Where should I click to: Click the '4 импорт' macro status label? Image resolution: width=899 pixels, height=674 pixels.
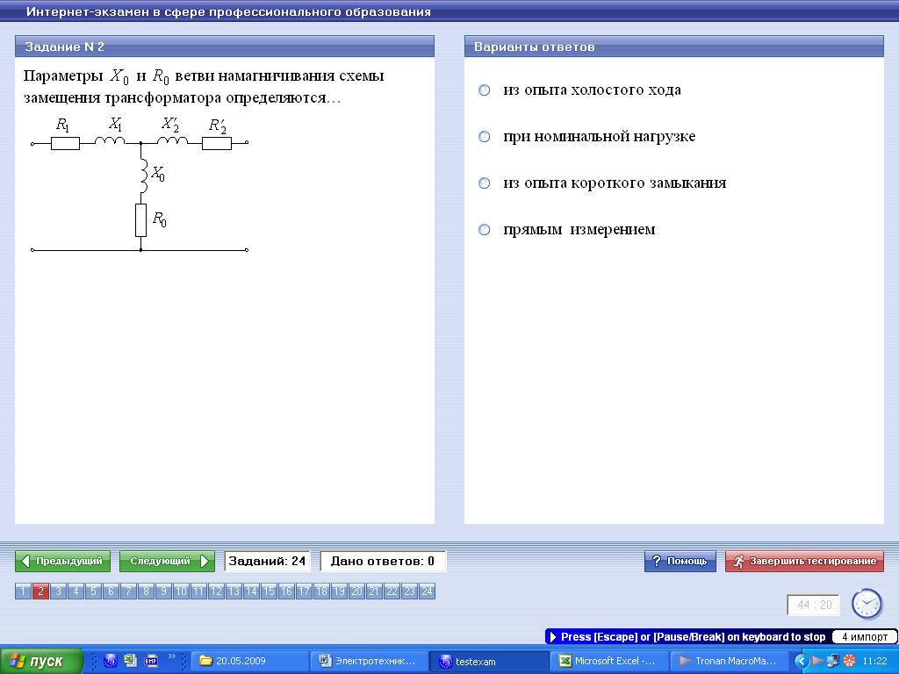pyautogui.click(x=865, y=637)
